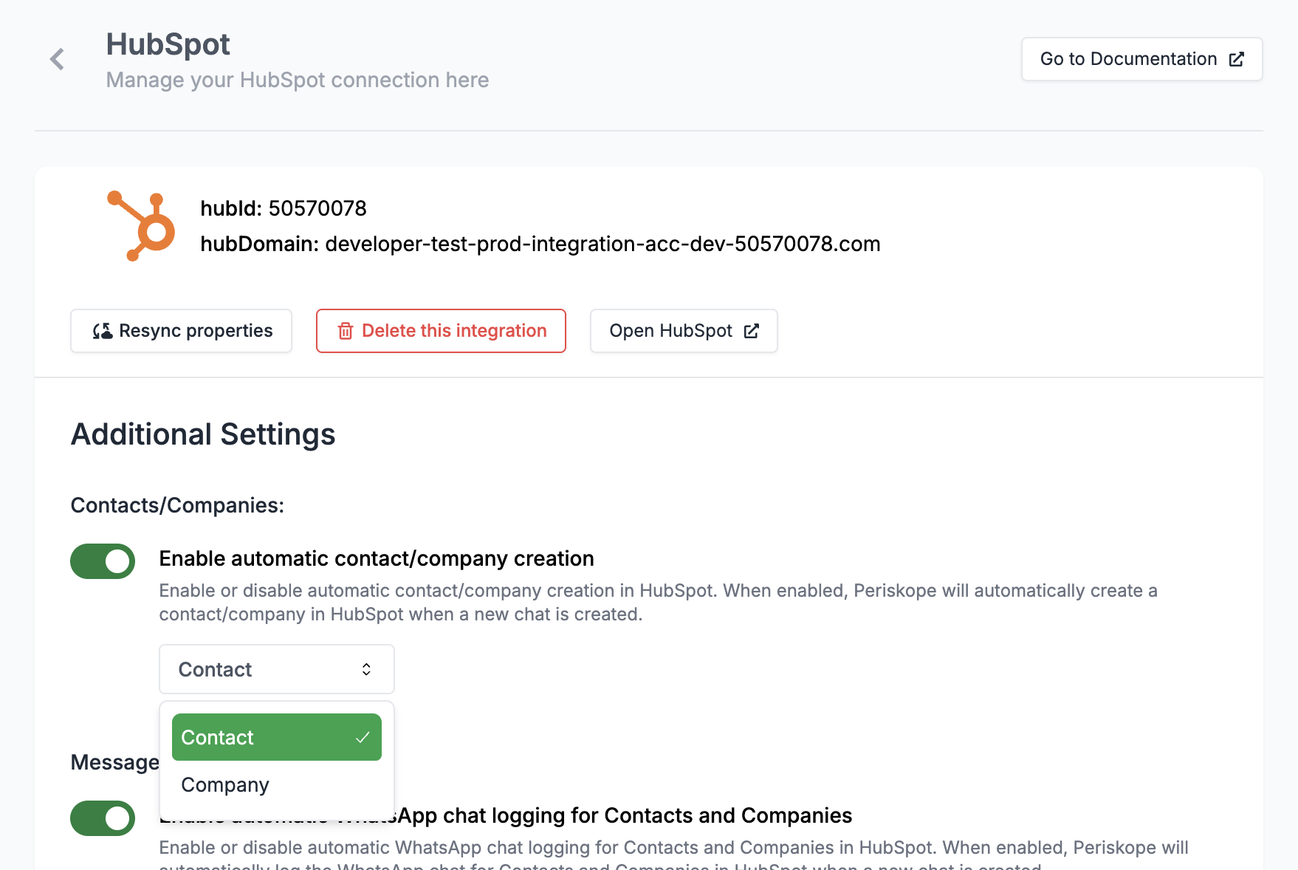Disable automatic contact/company creation toggle
1298x870 pixels.
[x=103, y=561]
